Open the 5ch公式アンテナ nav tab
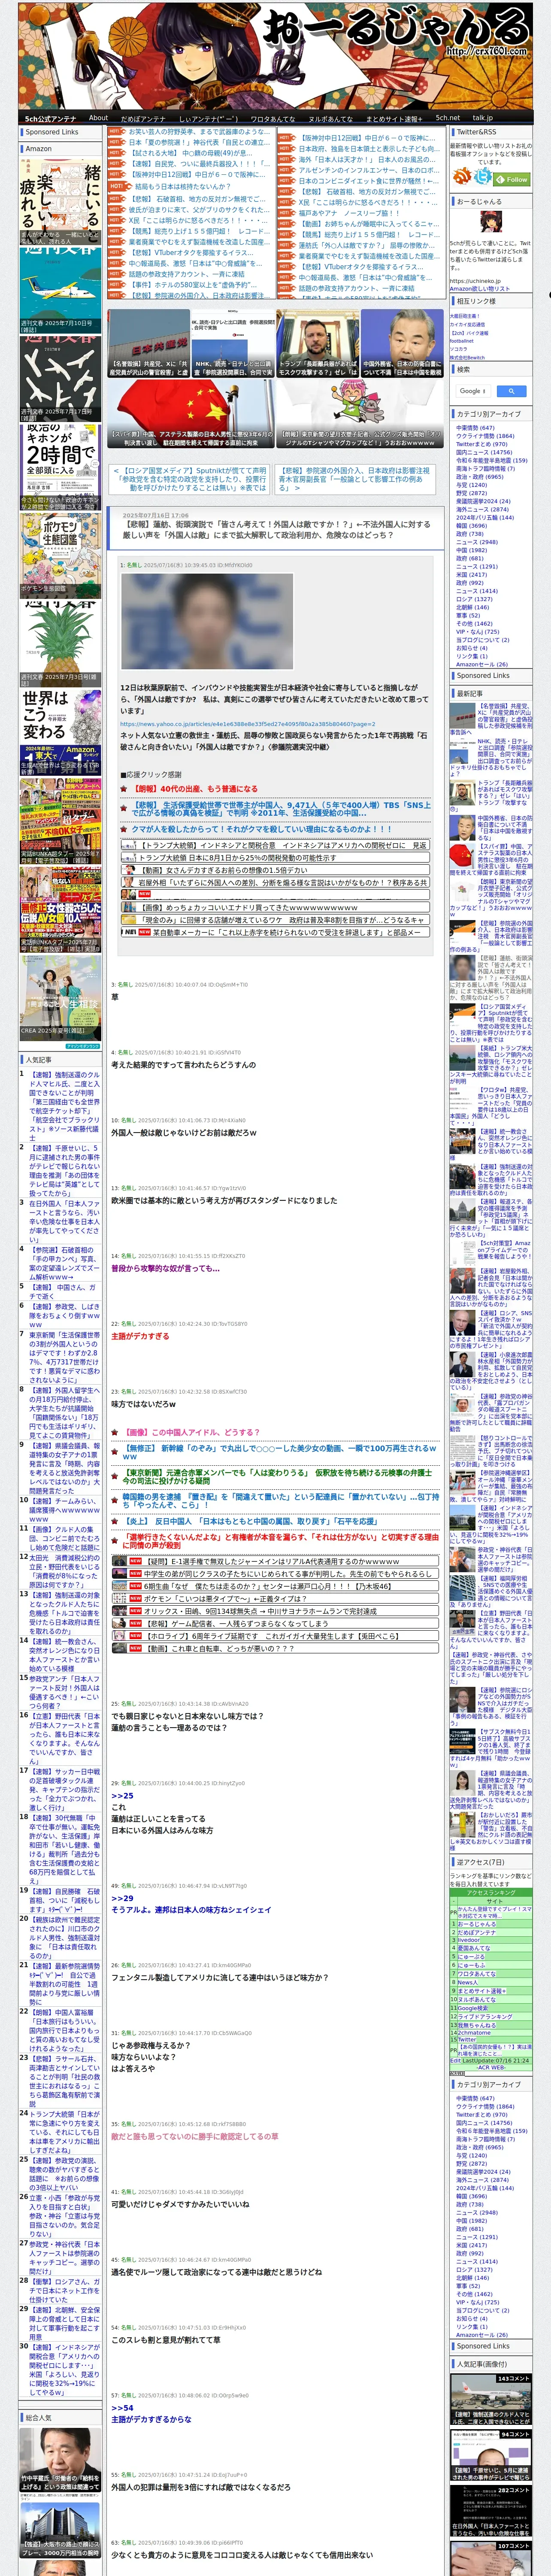This screenshot has width=551, height=2576. coord(50,118)
